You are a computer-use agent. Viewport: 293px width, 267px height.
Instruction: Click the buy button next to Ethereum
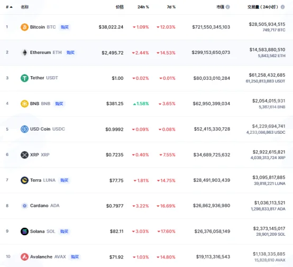click(70, 53)
